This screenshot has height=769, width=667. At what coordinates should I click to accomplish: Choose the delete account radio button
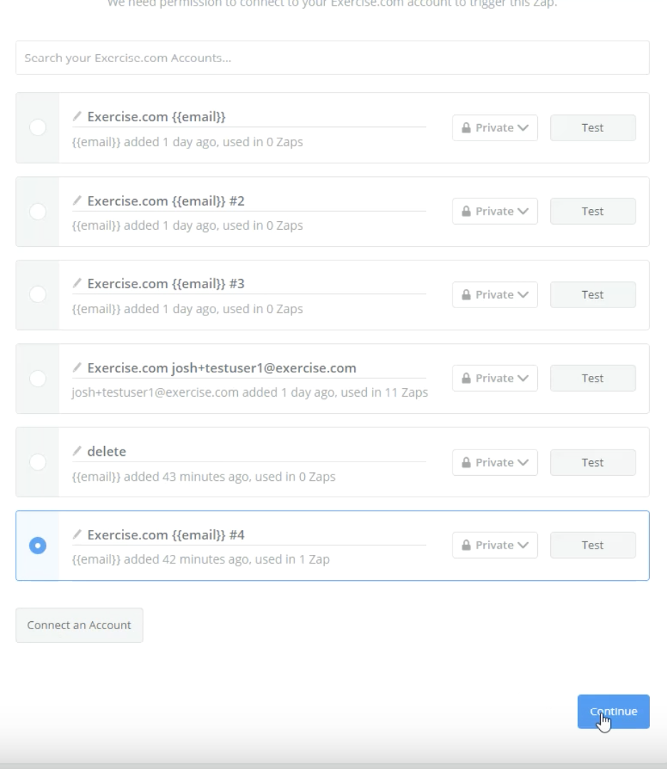(38, 462)
